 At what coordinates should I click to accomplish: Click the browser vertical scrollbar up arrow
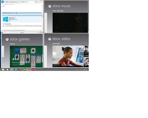(42, 6)
